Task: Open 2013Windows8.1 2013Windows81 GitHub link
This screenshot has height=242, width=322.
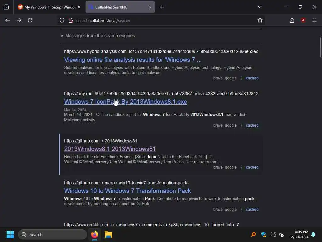Action: (110, 149)
